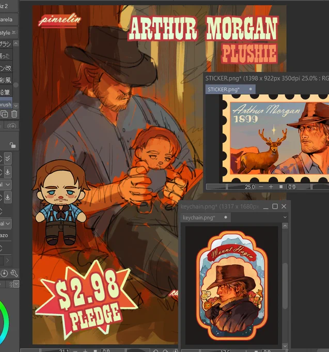This screenshot has height=352, width=329.
Task: Click the keychain window vertical scrollbar down arrow
Action: pos(285,346)
